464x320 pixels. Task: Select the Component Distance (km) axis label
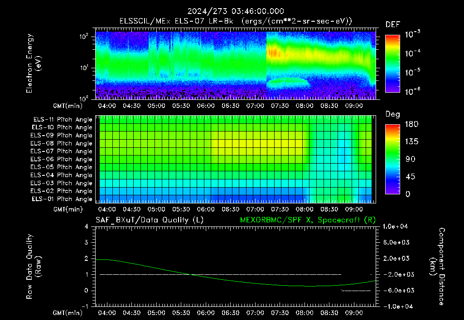pyautogui.click(x=438, y=267)
